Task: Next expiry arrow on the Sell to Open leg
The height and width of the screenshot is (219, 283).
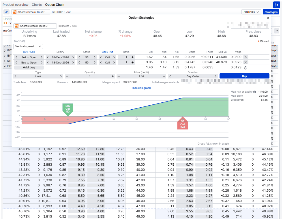Action: pyautogui.click(x=73, y=57)
